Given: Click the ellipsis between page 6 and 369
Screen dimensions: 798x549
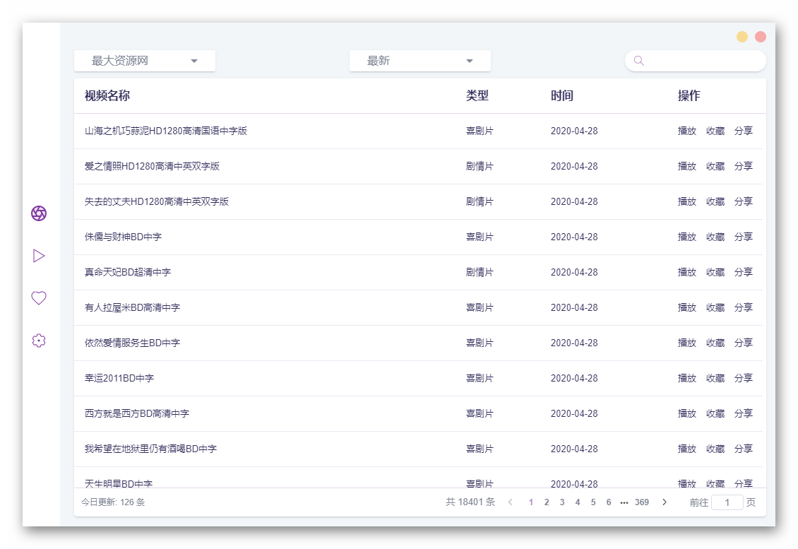Looking at the screenshot, I should tap(624, 502).
